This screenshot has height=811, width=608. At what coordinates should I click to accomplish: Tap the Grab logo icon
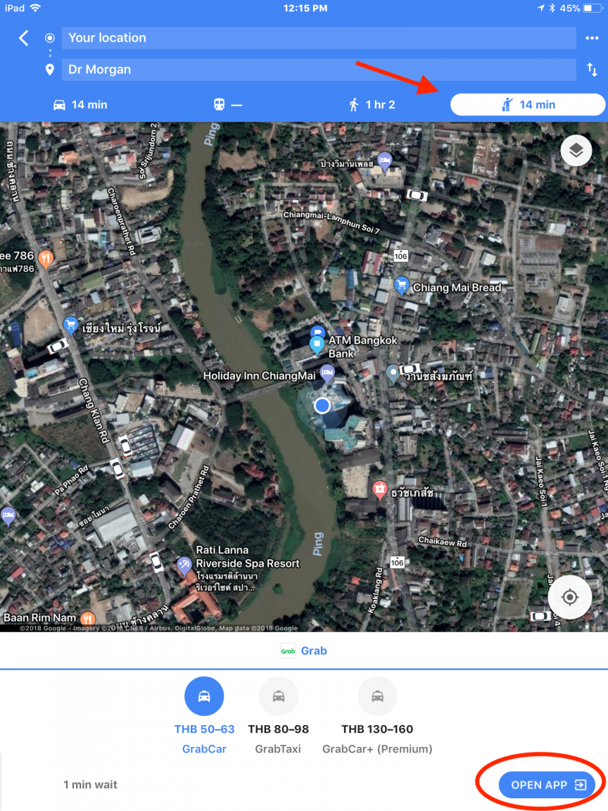click(288, 650)
